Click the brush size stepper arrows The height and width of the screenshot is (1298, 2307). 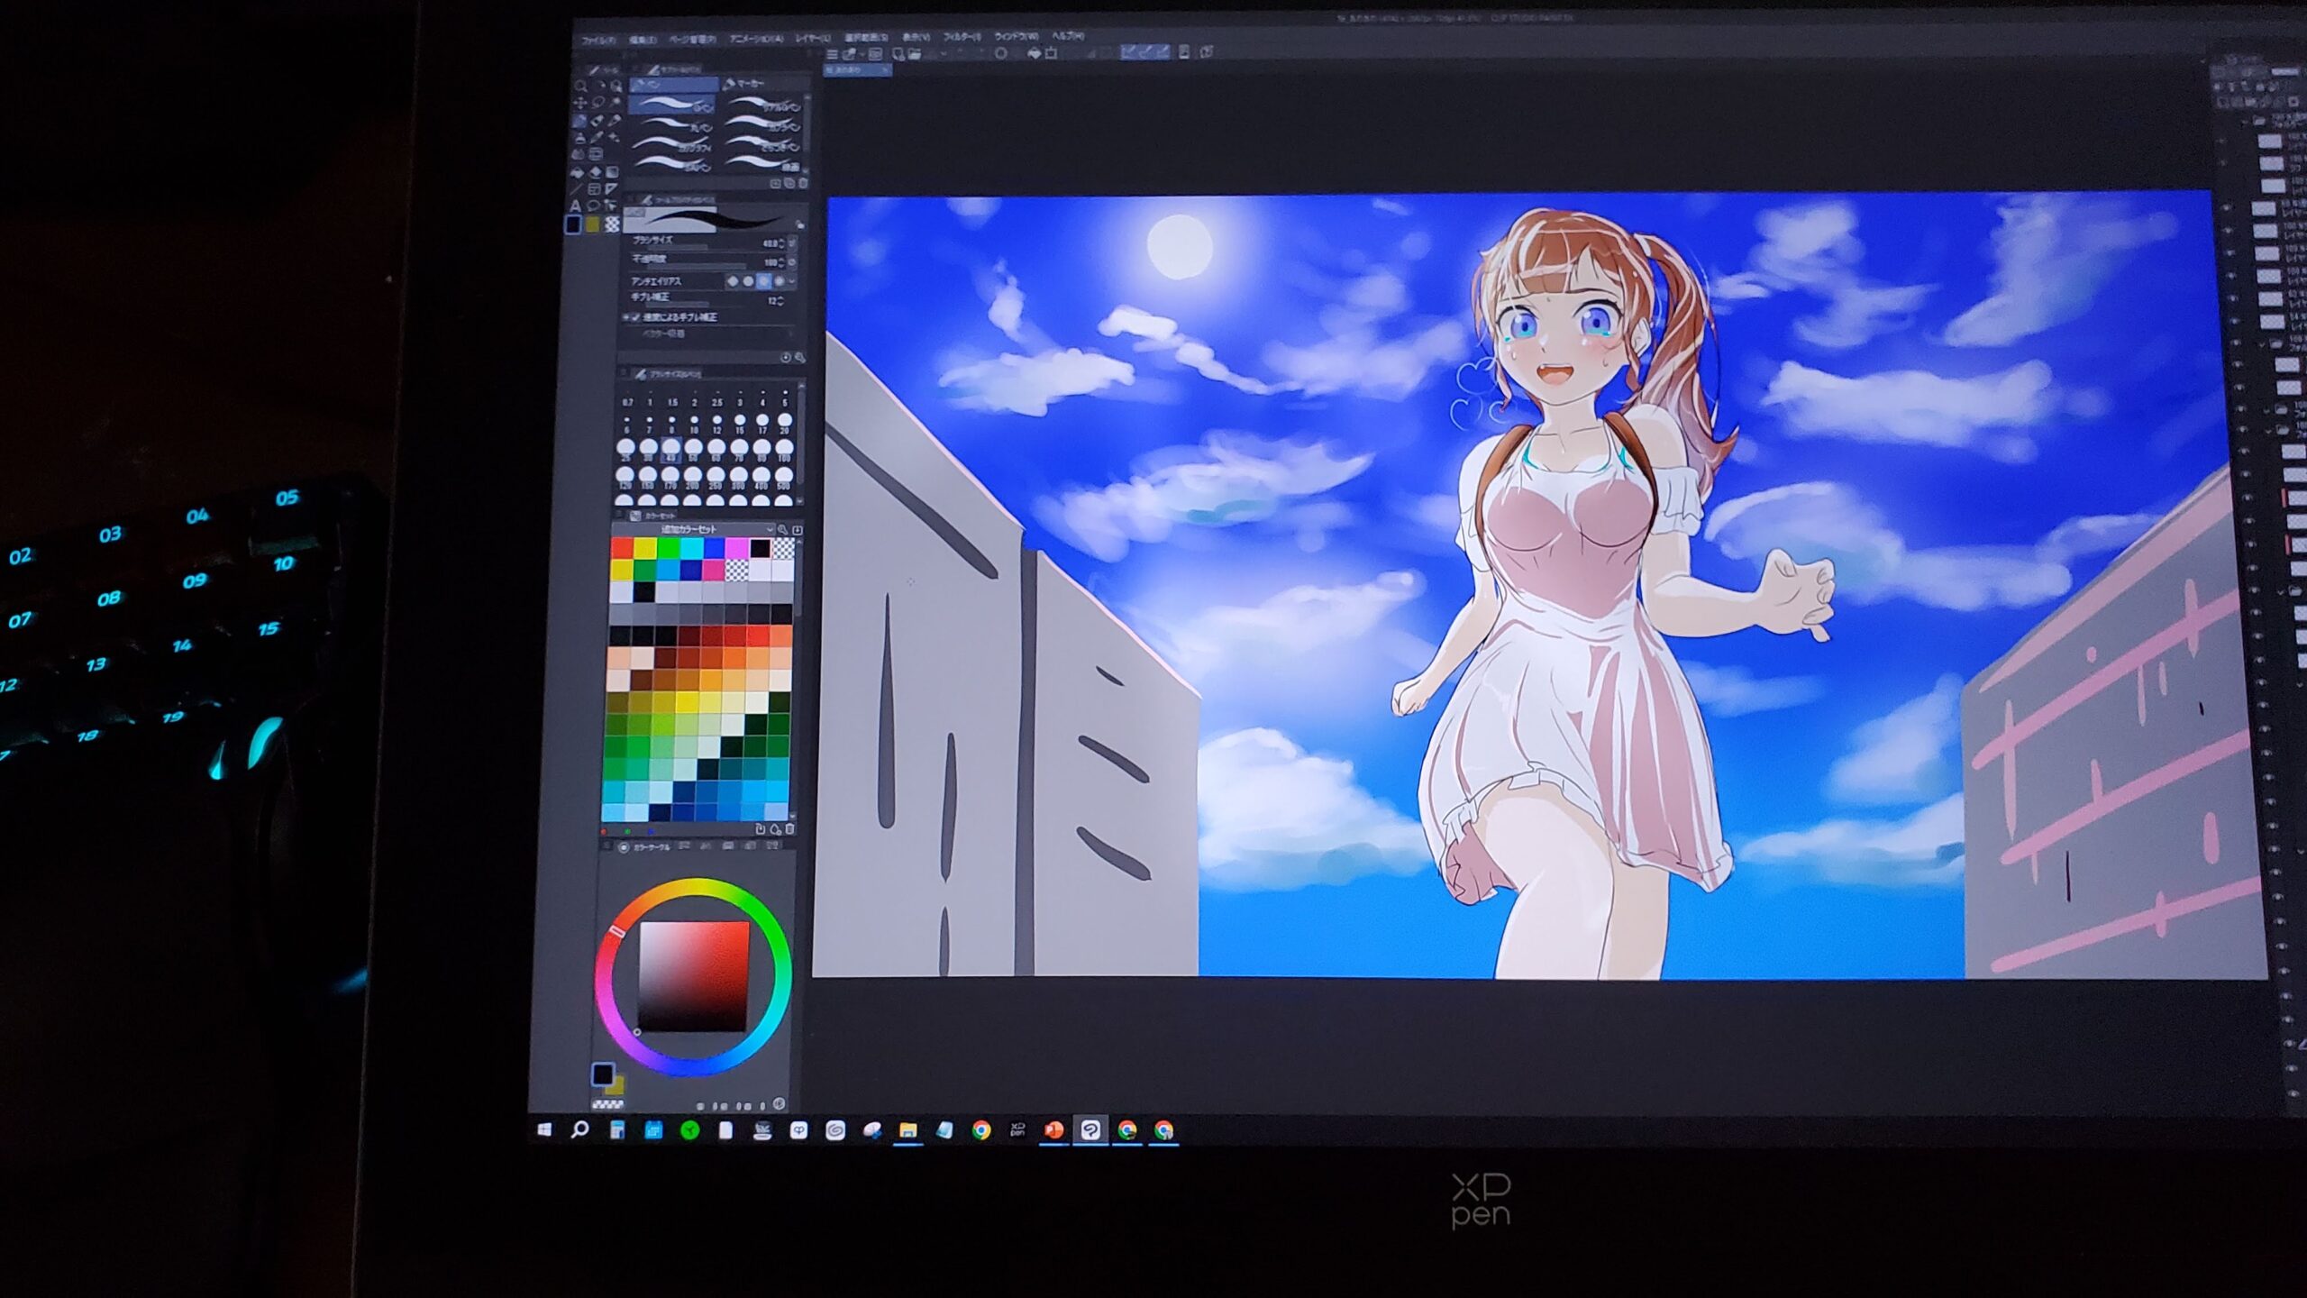(781, 244)
